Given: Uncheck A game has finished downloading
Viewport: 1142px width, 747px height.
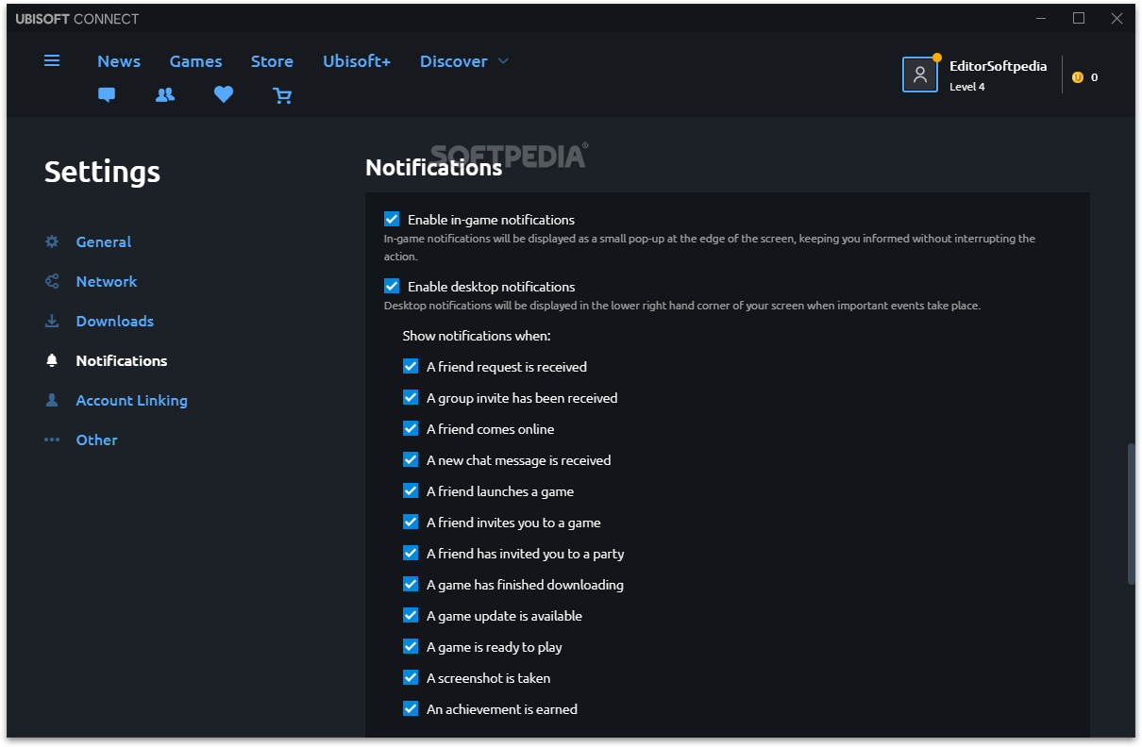Looking at the screenshot, I should click(411, 584).
